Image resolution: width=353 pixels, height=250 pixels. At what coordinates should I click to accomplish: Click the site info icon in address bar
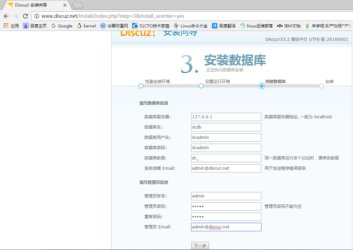37,16
